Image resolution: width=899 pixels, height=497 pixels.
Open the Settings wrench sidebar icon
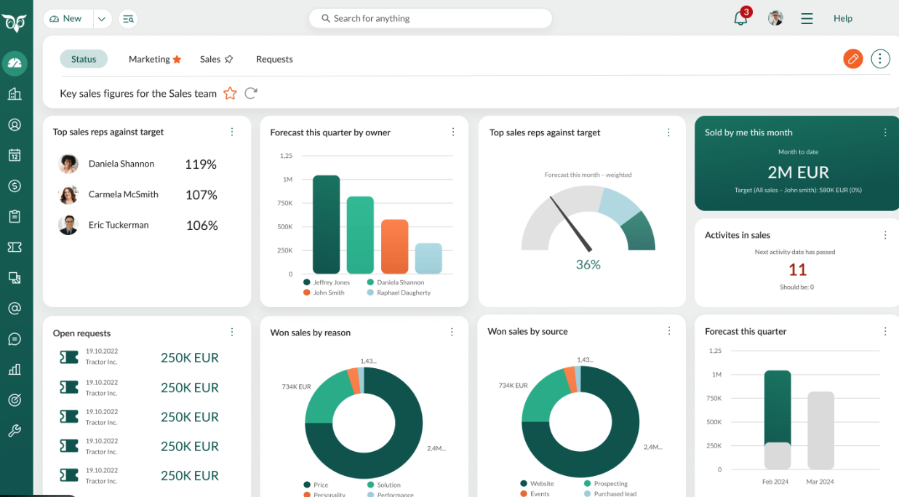[x=15, y=431]
